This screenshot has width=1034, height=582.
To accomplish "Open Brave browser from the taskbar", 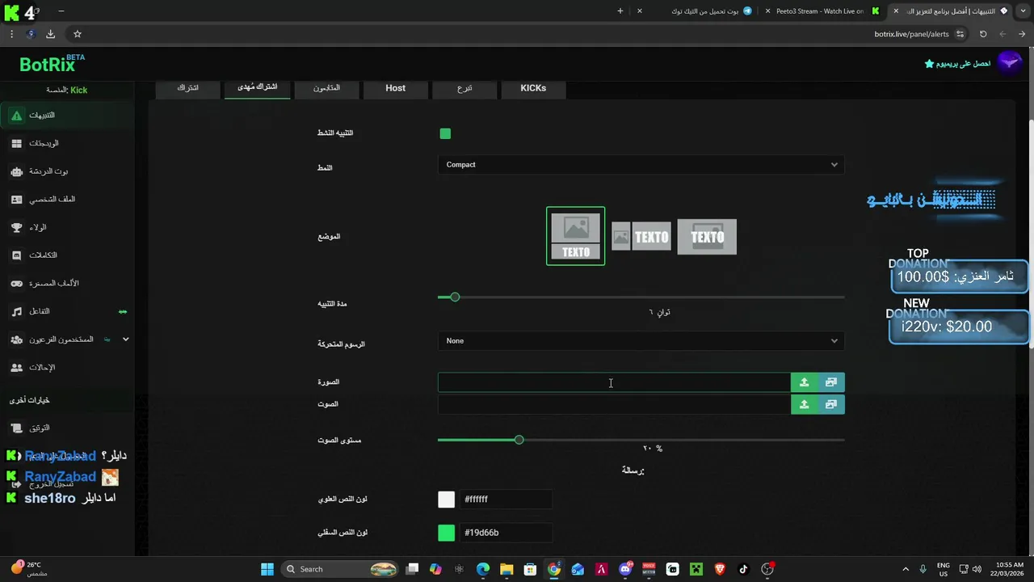I will point(720,569).
